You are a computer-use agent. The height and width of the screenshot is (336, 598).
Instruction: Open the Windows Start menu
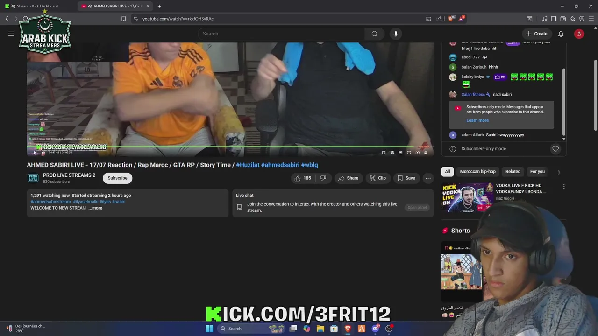coord(209,329)
